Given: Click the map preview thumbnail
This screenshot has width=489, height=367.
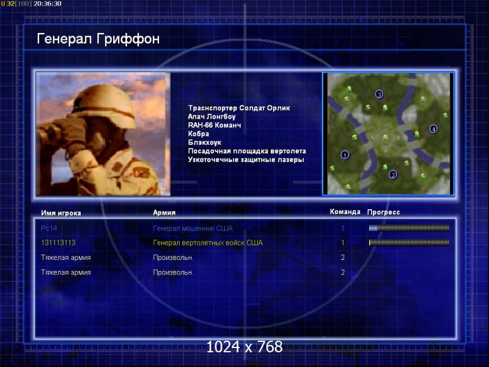Looking at the screenshot, I should click(x=388, y=134).
